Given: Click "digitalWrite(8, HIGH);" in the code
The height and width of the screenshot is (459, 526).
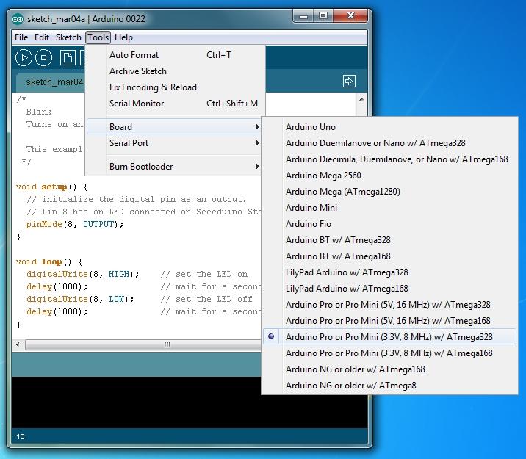Looking at the screenshot, I should (x=82, y=274).
